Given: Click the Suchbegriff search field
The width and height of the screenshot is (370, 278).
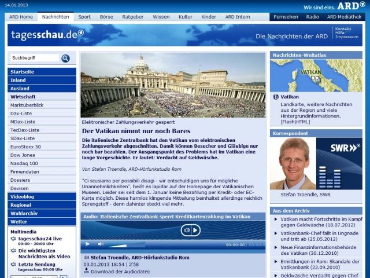Looking at the screenshot, I should click(x=35, y=58).
